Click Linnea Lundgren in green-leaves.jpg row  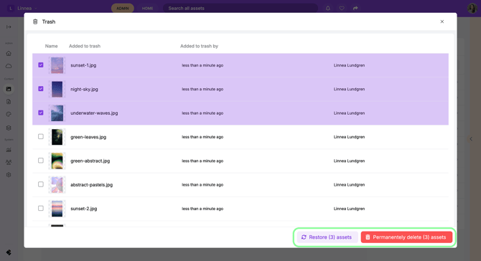tap(349, 137)
